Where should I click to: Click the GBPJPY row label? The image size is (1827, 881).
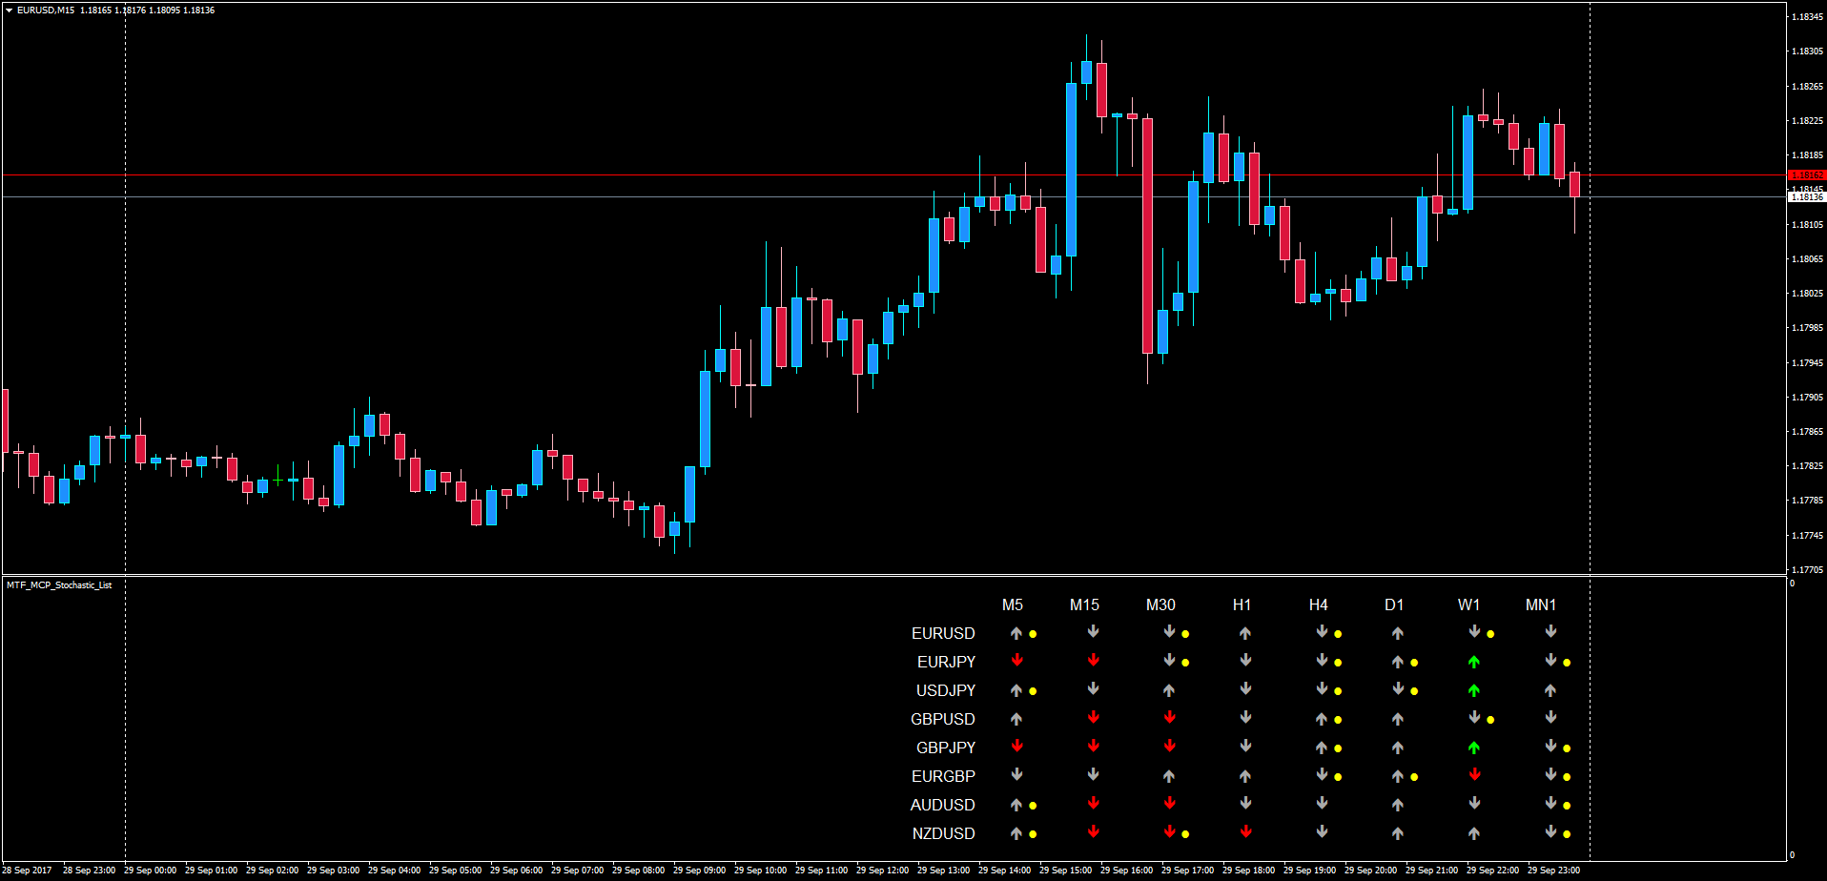coord(946,748)
